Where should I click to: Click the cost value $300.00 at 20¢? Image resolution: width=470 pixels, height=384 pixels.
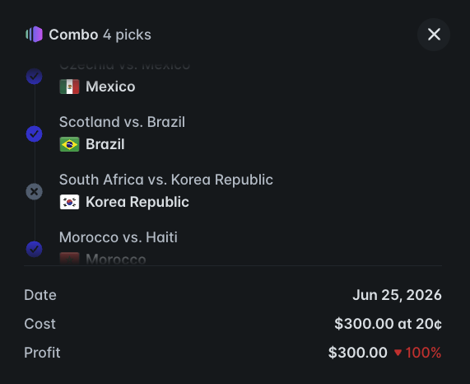(x=389, y=324)
